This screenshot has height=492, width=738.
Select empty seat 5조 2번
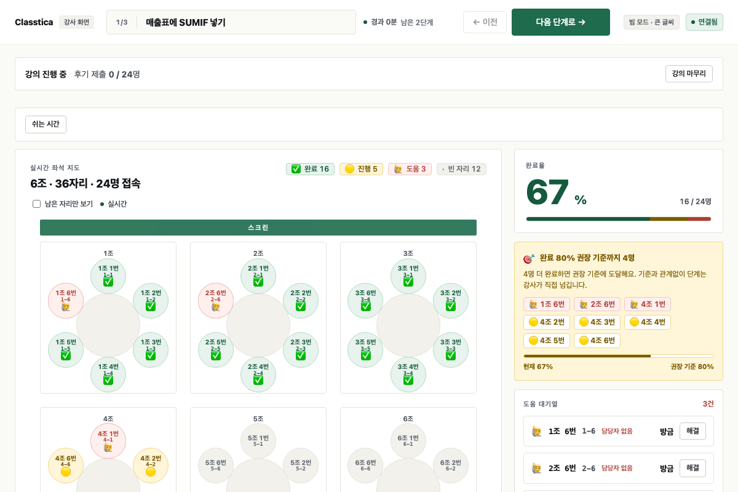point(301,466)
